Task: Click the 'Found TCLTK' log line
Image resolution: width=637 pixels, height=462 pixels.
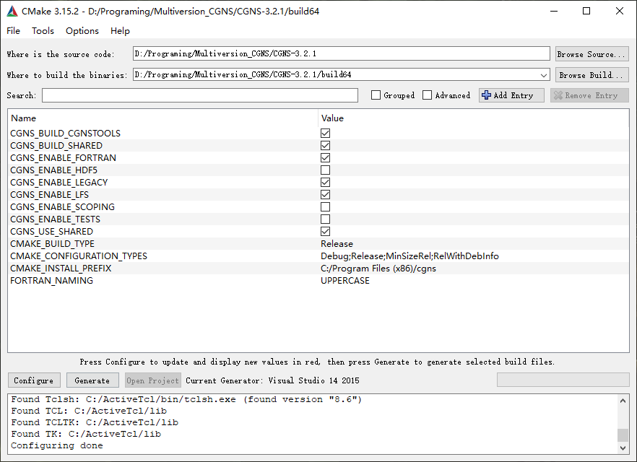Action: coord(95,422)
